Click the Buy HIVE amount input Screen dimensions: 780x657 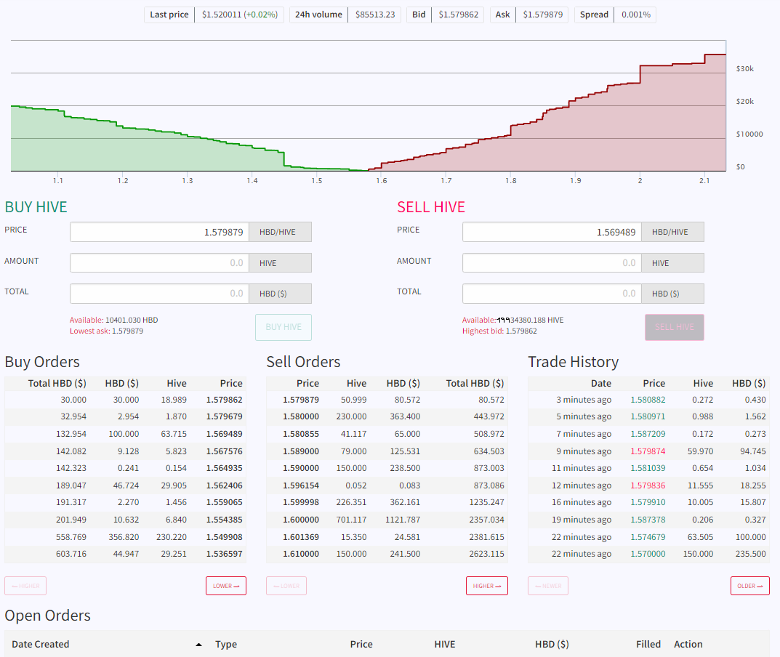click(x=159, y=263)
